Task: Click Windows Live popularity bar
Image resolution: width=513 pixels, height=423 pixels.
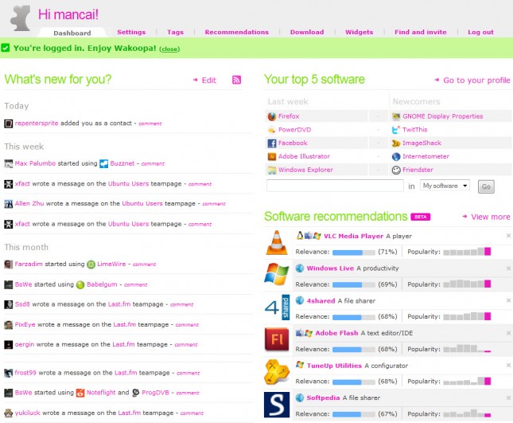Action: point(467,284)
